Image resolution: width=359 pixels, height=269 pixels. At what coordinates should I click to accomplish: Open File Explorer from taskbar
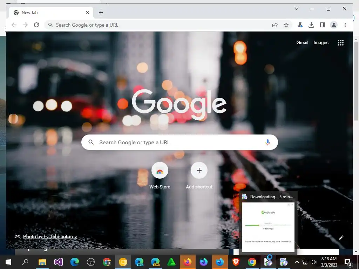click(x=42, y=262)
